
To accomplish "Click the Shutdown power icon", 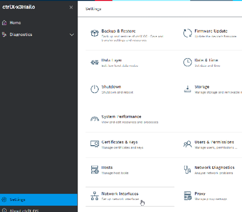I will click(94, 89).
